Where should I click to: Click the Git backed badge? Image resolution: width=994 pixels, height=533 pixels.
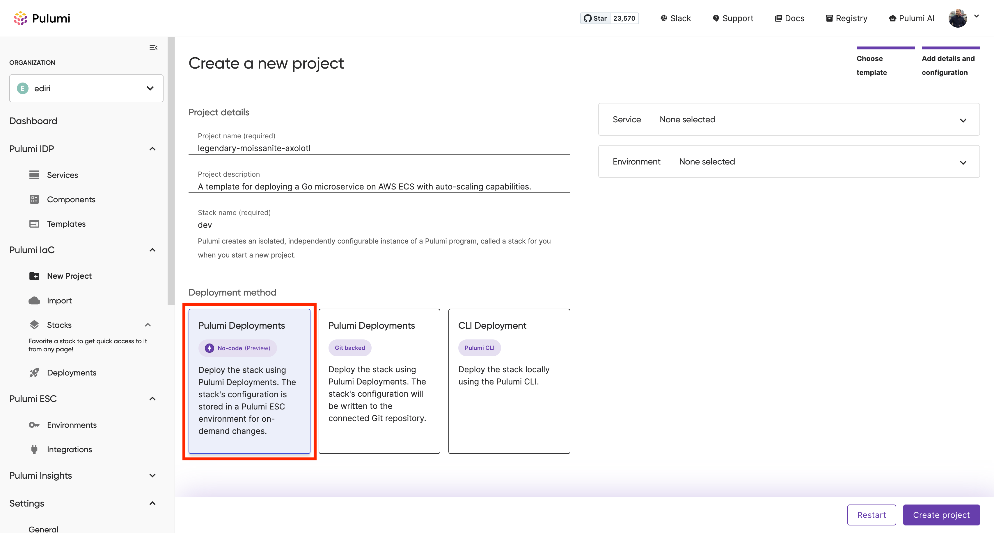coord(349,348)
